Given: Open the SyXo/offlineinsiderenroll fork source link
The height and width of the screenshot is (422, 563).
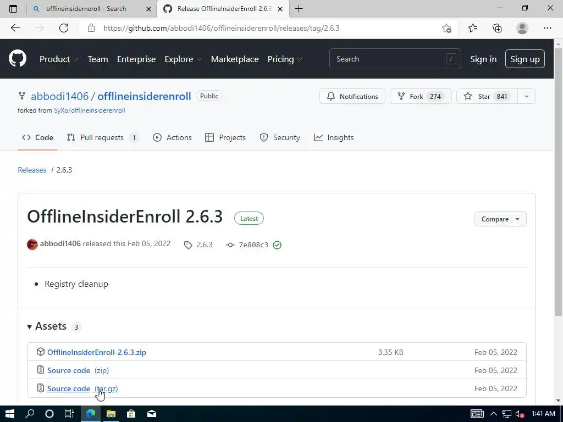Looking at the screenshot, I should 90,110.
